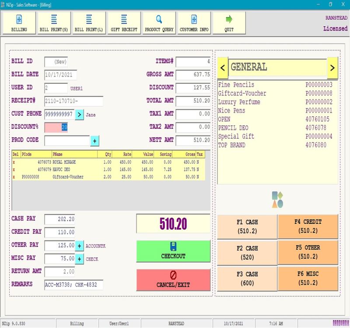
Task: Open the Billing toolbar icon
Action: [19, 20]
